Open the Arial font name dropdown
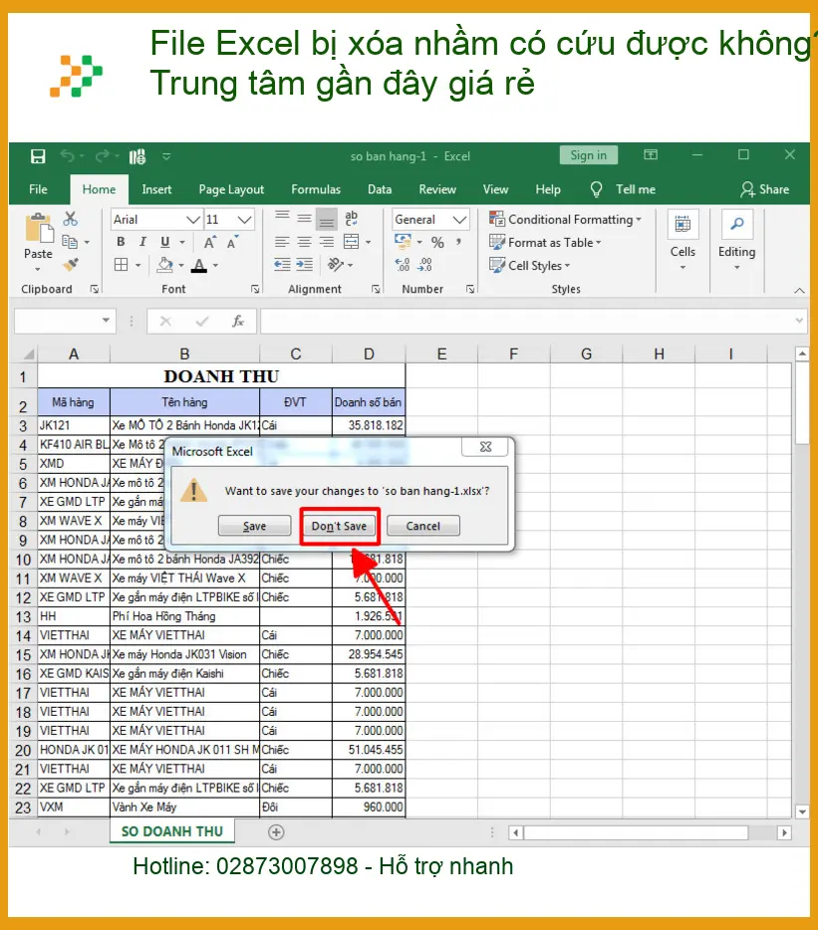 click(x=193, y=220)
